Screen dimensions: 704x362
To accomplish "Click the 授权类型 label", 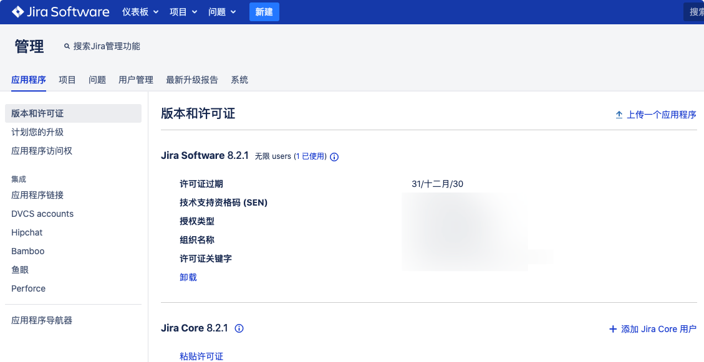I will click(197, 222).
